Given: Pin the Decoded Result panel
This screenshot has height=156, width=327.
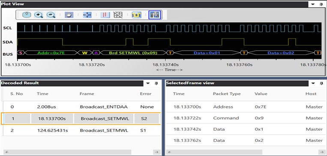Looking at the screenshot, I should [156, 83].
